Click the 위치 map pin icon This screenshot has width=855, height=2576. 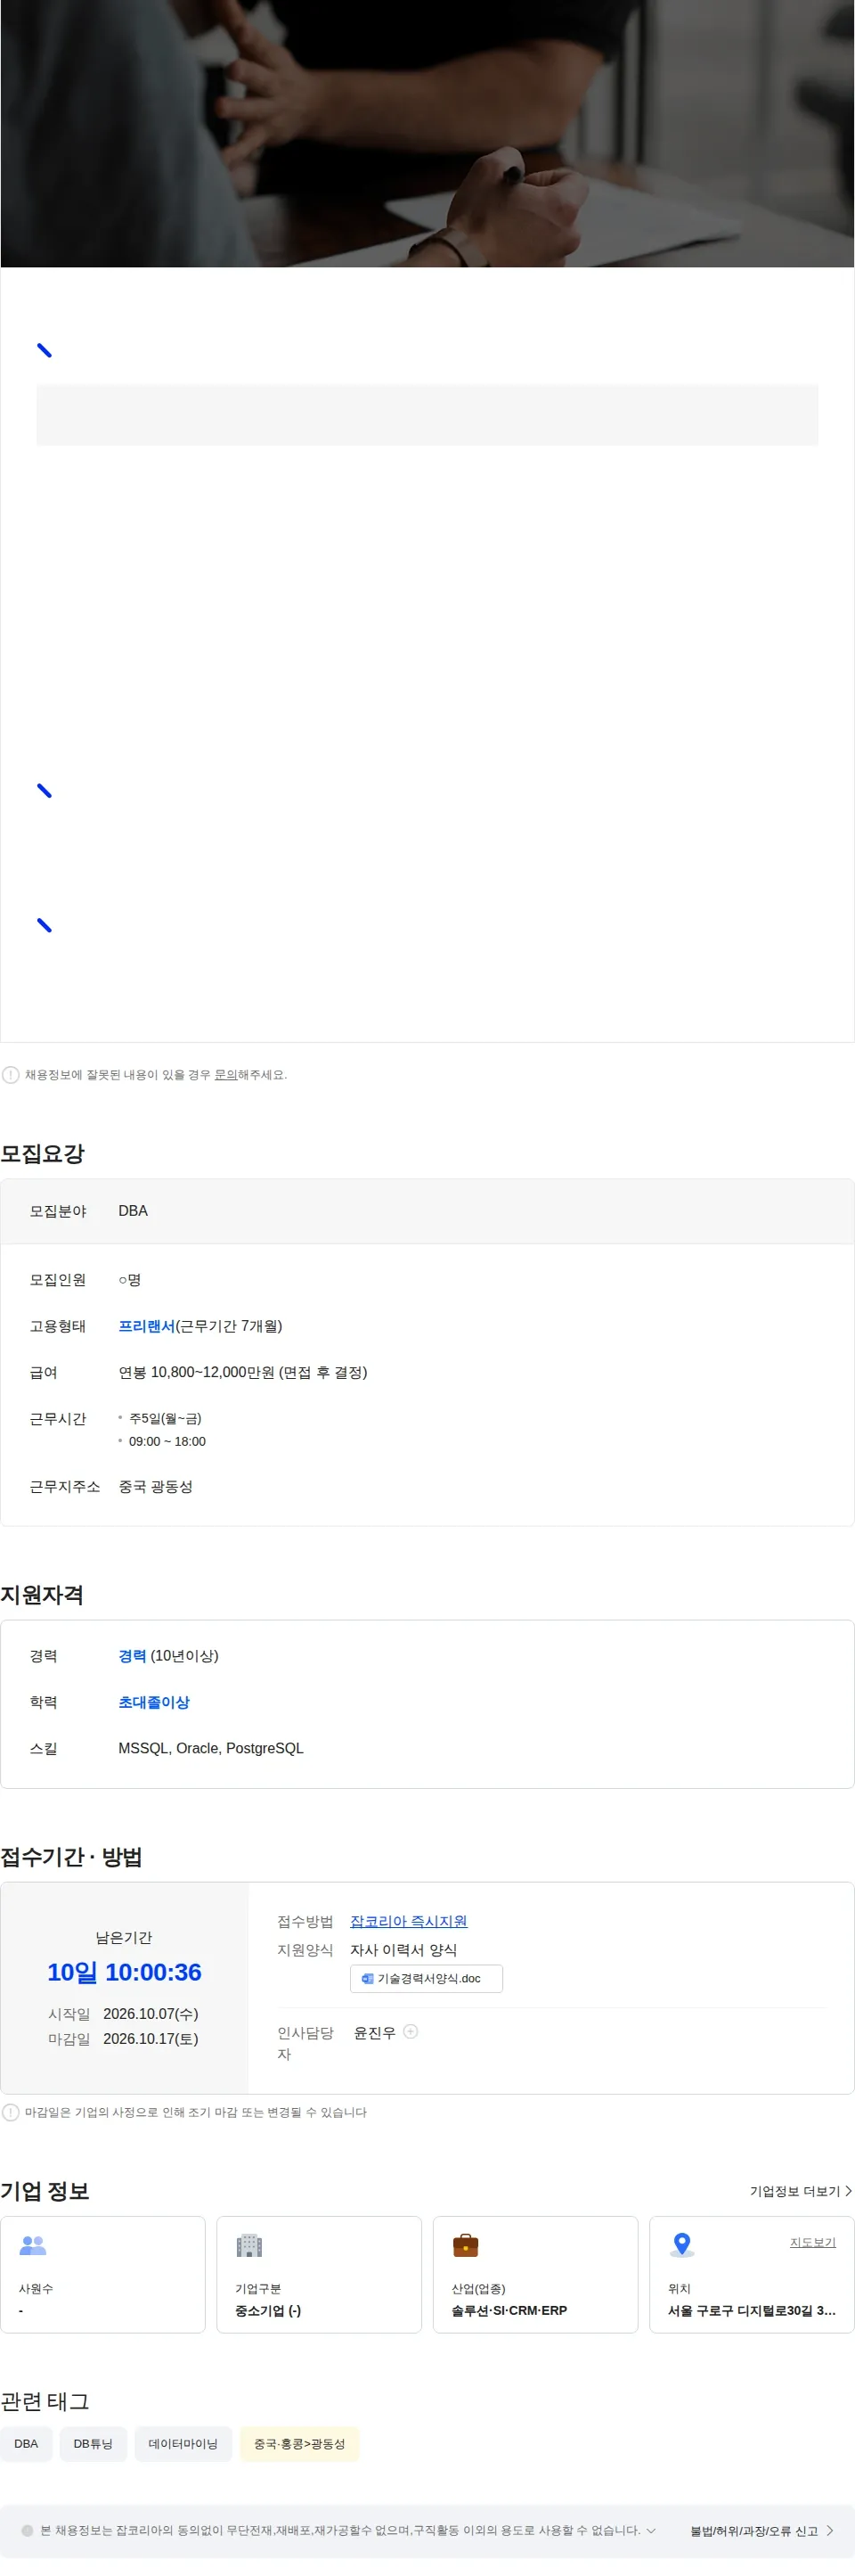click(682, 2245)
